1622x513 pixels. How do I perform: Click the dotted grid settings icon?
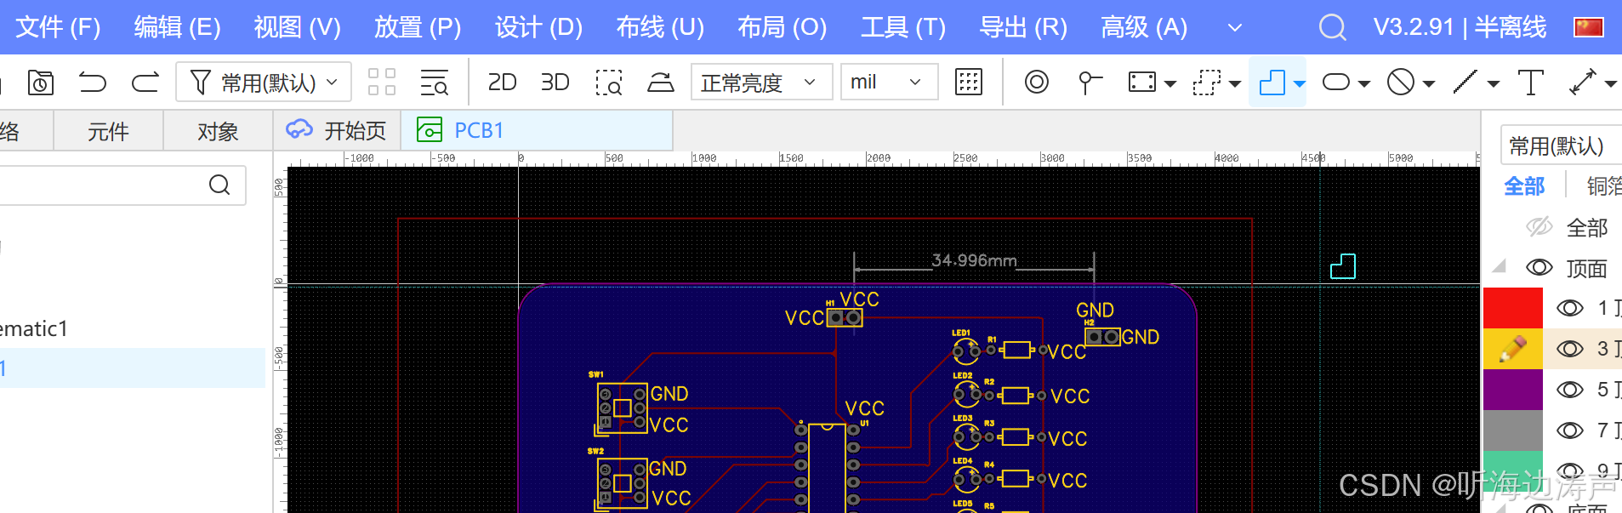click(x=969, y=83)
